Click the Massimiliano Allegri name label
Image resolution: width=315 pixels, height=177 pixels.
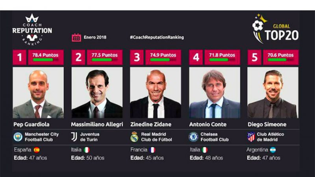pos(97,124)
